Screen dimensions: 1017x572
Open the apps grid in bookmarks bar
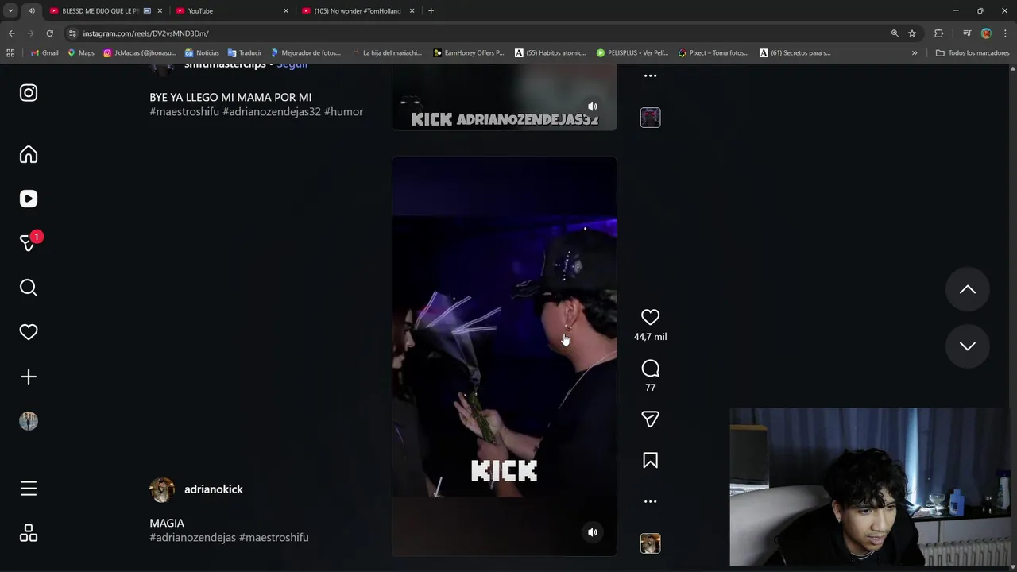point(10,53)
